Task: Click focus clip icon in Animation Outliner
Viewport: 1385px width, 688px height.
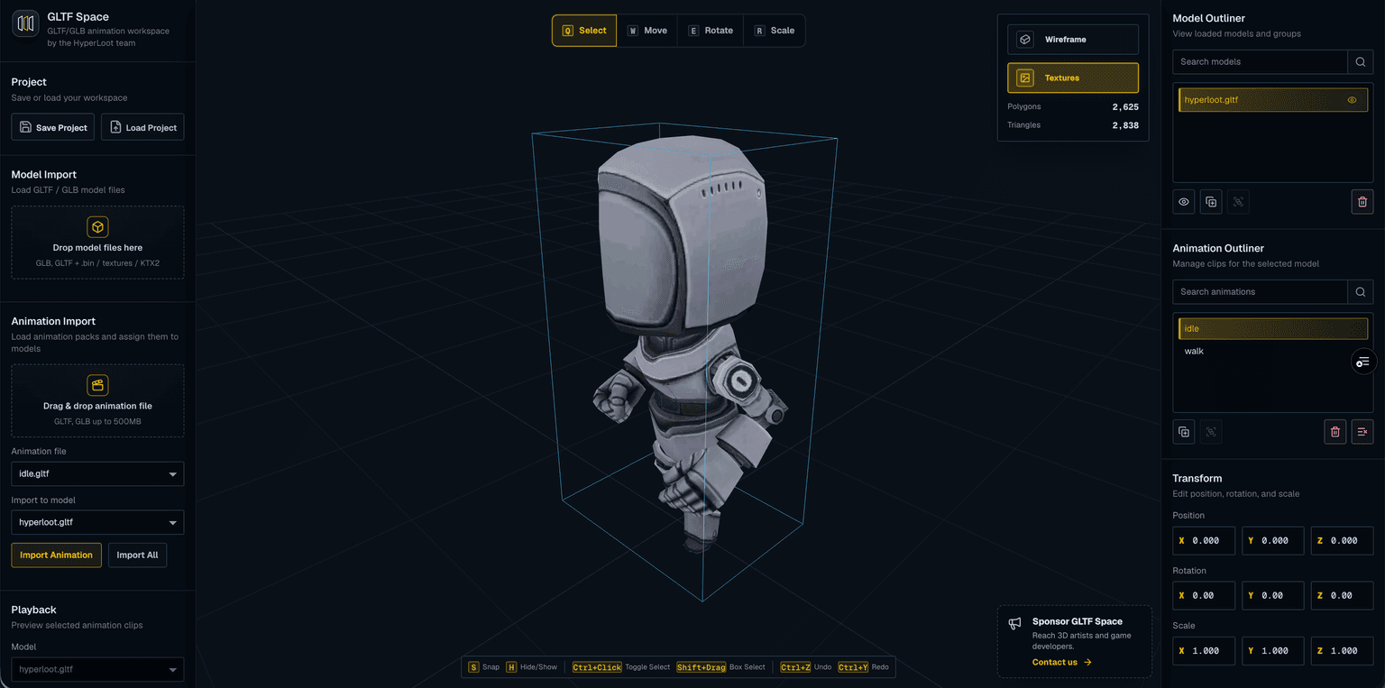Action: coord(1211,432)
